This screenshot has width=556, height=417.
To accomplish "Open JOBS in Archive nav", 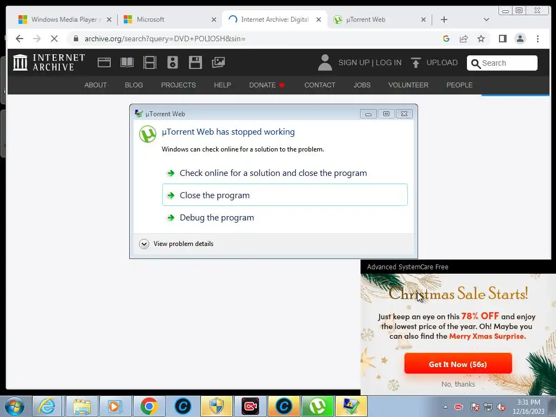I will pos(362,85).
